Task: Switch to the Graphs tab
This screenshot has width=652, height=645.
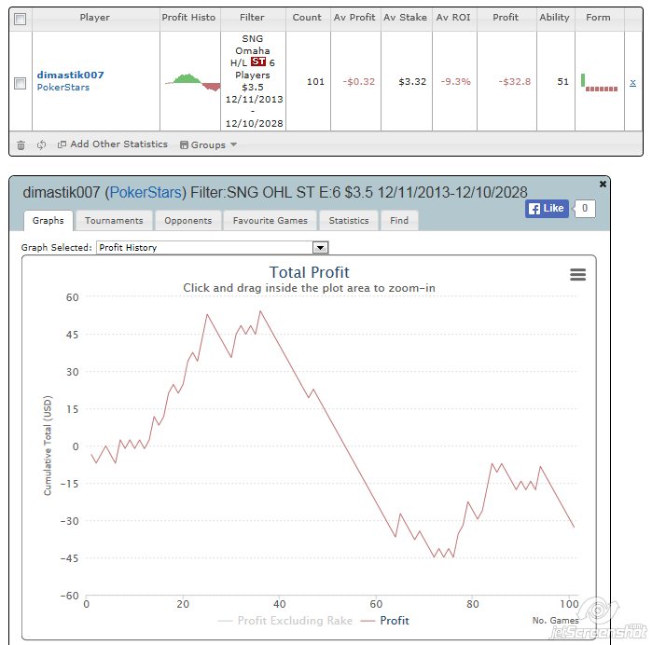Action: (x=49, y=220)
